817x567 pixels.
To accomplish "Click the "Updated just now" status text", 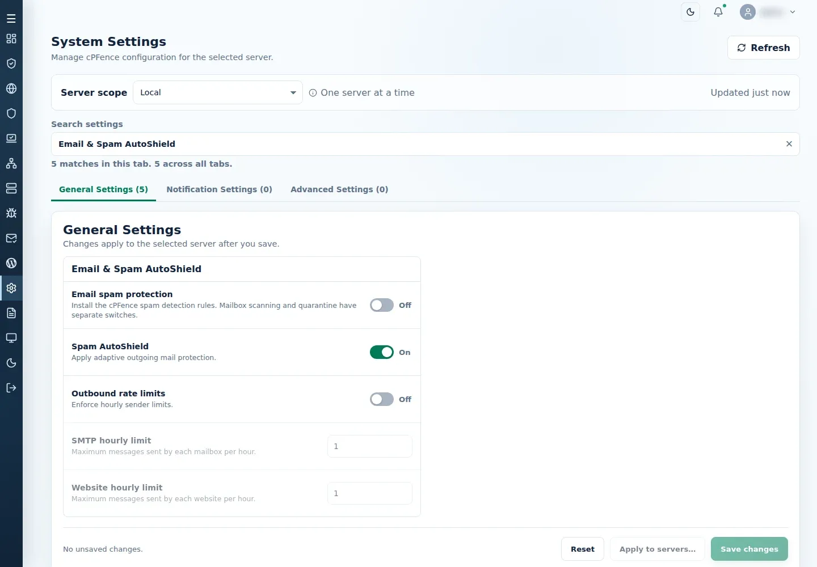I will point(750,92).
